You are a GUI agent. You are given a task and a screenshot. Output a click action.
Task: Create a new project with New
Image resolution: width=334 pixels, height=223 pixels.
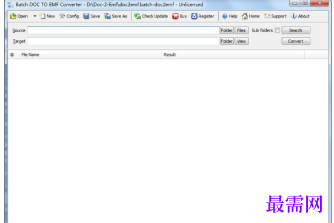tap(47, 16)
